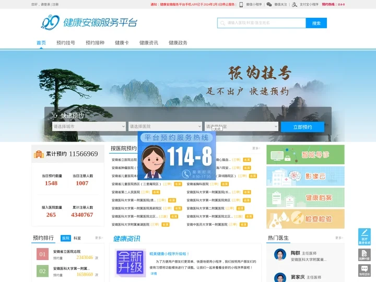Open the 健康卡 navigation tab

tap(122, 43)
